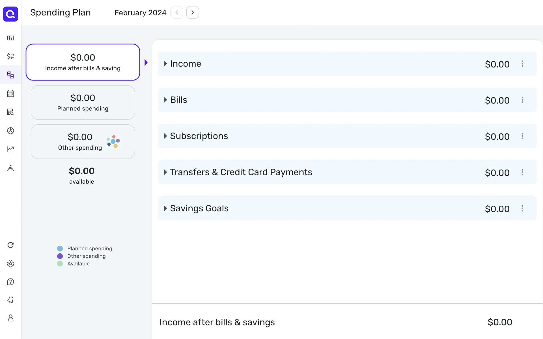Click the help question mark icon

(x=10, y=282)
